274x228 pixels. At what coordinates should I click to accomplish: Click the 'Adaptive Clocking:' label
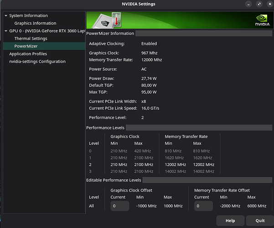click(107, 43)
